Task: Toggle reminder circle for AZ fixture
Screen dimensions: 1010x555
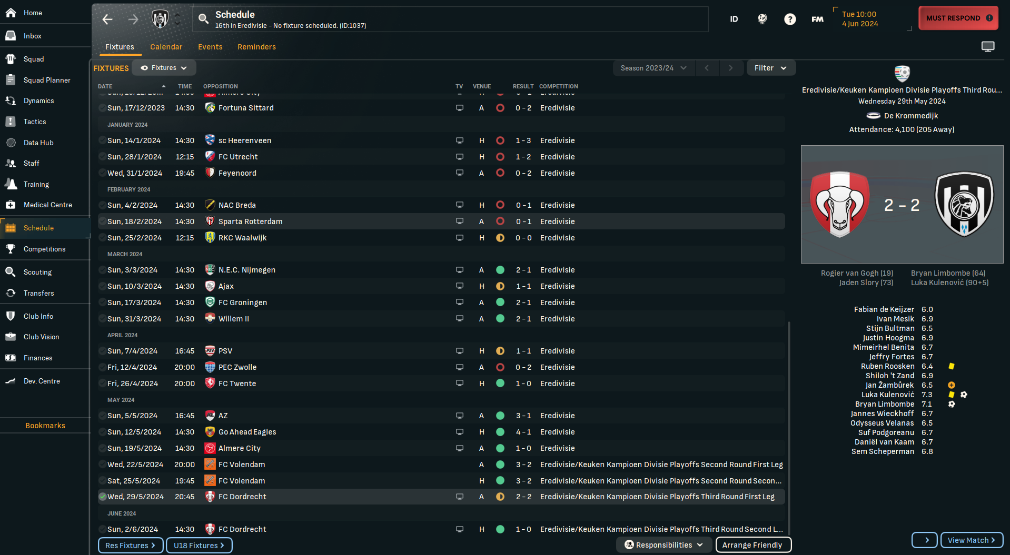Action: tap(102, 416)
